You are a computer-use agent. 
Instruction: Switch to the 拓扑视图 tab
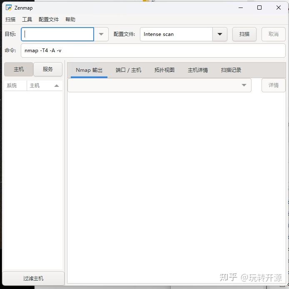[164, 70]
